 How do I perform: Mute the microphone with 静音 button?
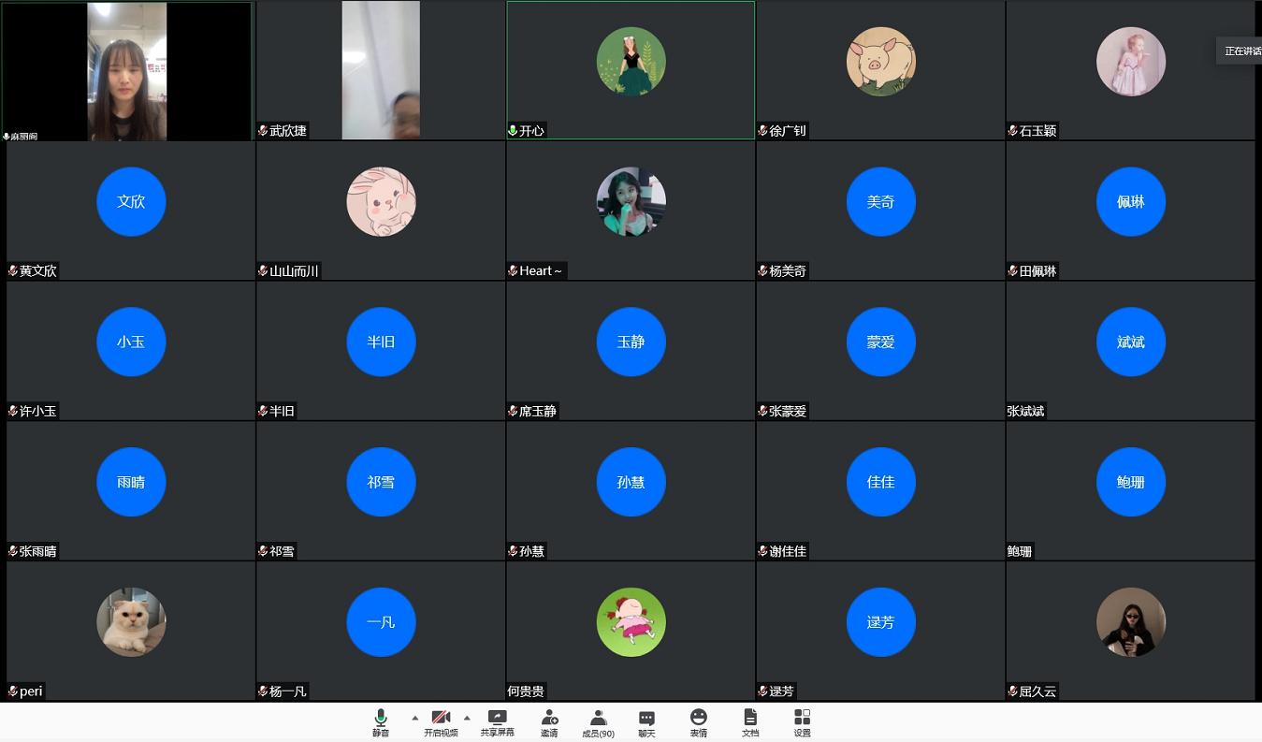(x=380, y=721)
